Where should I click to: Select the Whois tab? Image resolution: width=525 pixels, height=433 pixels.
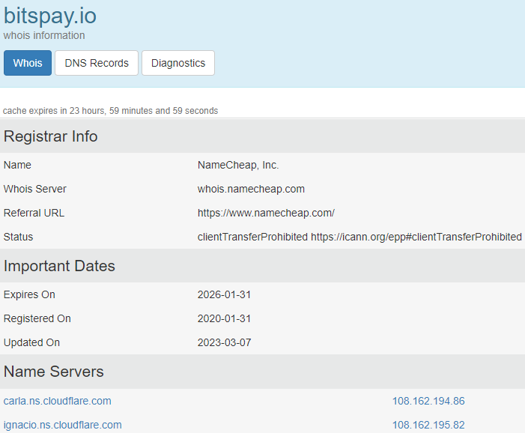pyautogui.click(x=28, y=63)
